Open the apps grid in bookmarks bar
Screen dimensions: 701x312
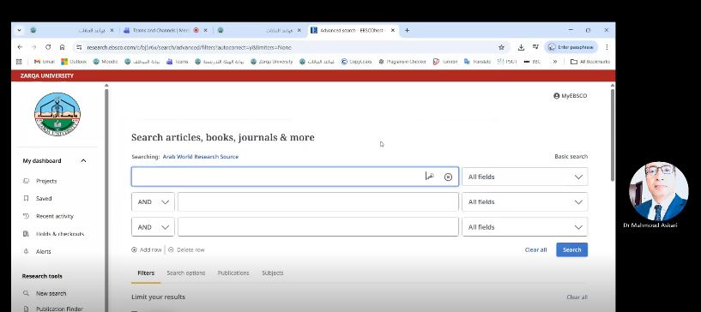pyautogui.click(x=19, y=62)
